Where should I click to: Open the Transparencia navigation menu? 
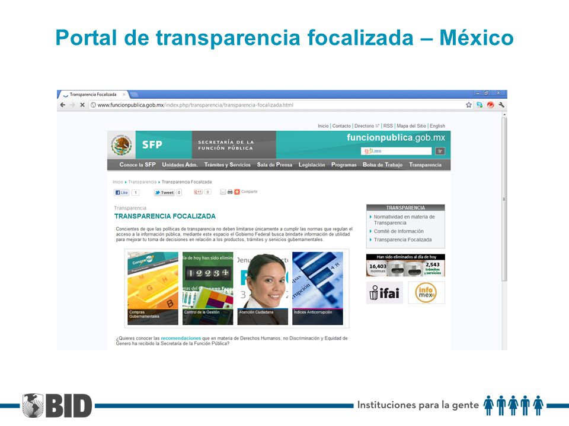point(426,165)
